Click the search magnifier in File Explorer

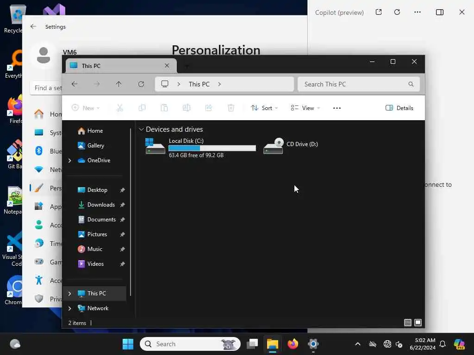[x=411, y=84]
